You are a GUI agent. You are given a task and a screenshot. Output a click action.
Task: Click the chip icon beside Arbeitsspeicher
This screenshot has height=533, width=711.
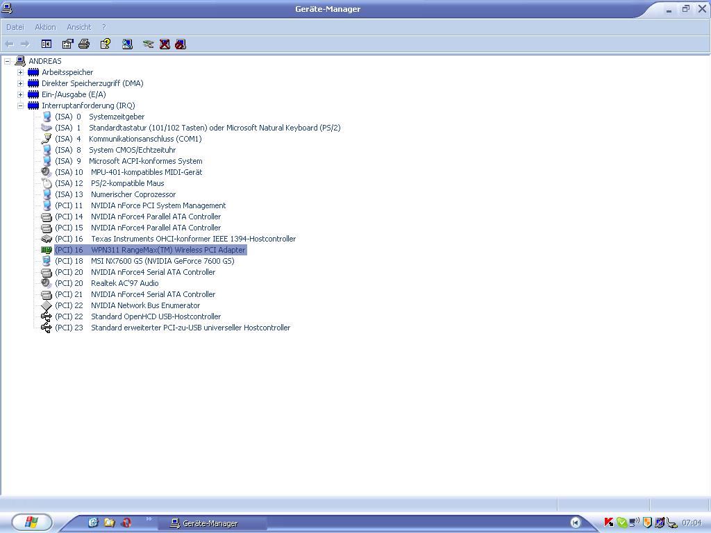(x=33, y=72)
